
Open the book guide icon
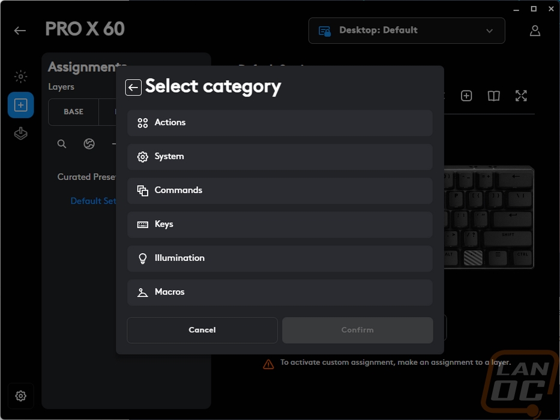[493, 96]
